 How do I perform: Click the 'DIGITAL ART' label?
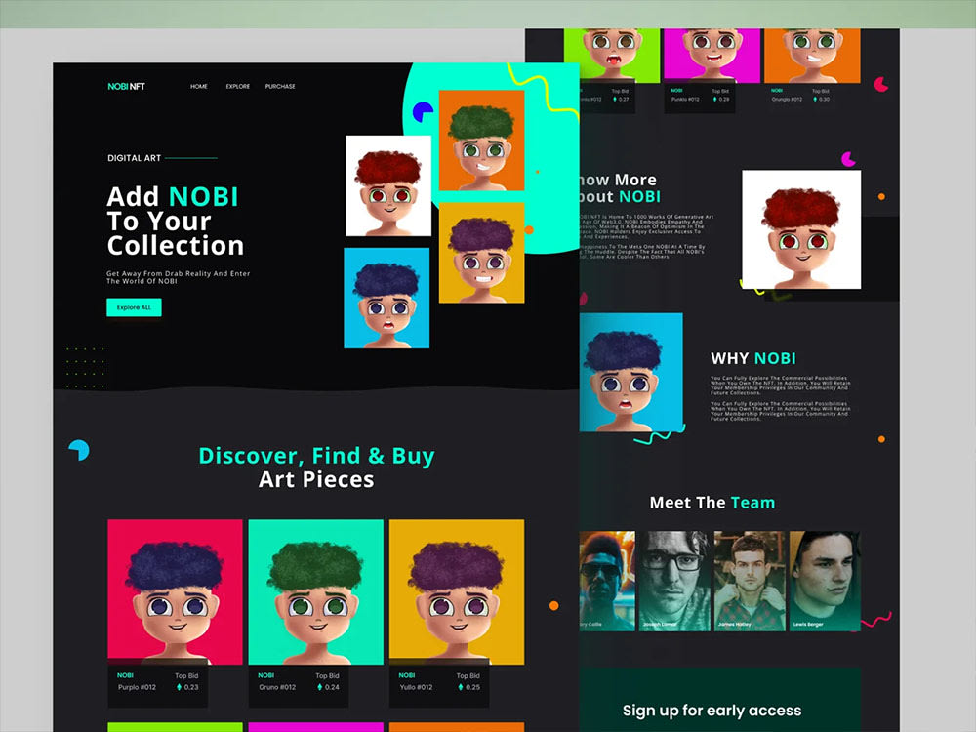tap(134, 158)
